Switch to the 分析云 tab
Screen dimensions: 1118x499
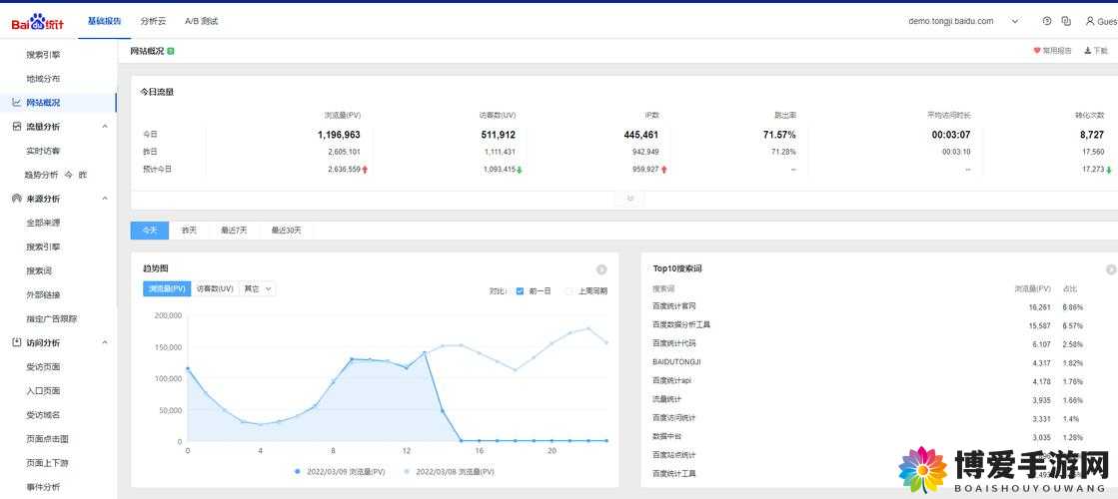153,21
